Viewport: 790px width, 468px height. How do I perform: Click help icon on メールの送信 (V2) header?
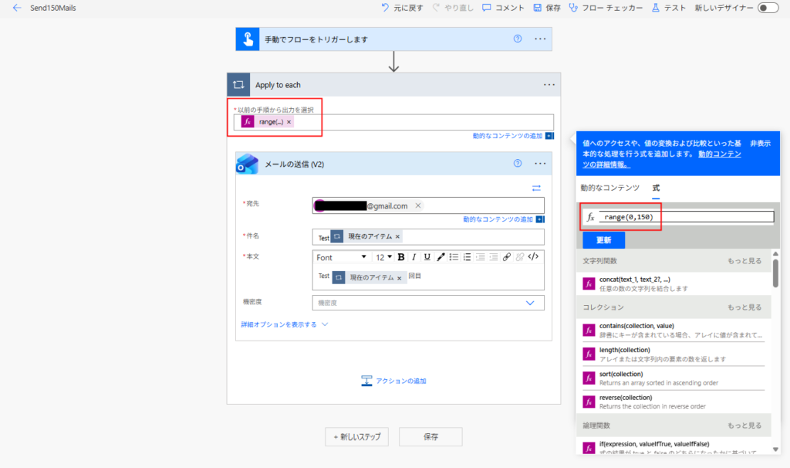(x=518, y=163)
